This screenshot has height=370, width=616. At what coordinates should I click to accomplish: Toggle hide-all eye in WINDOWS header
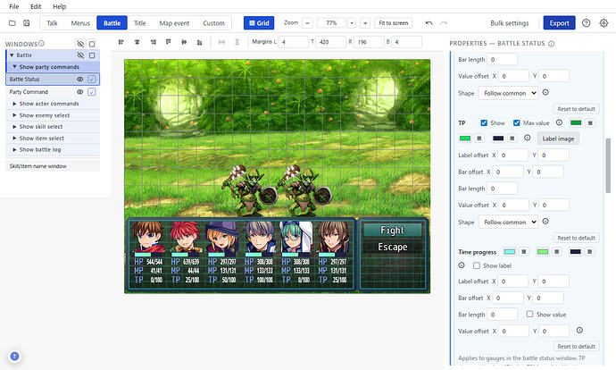80,44
